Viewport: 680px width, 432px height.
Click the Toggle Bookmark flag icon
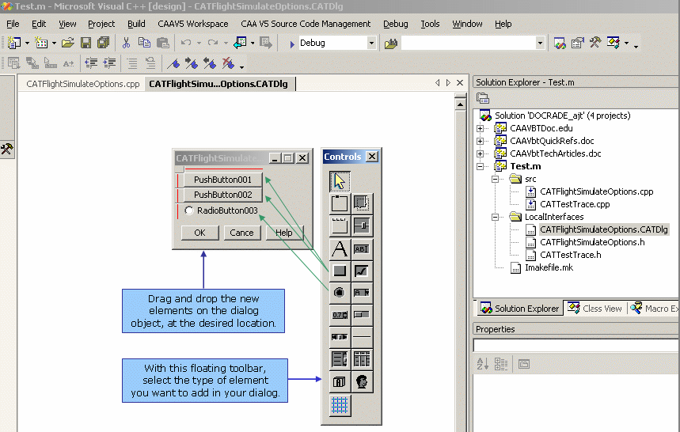click(173, 64)
